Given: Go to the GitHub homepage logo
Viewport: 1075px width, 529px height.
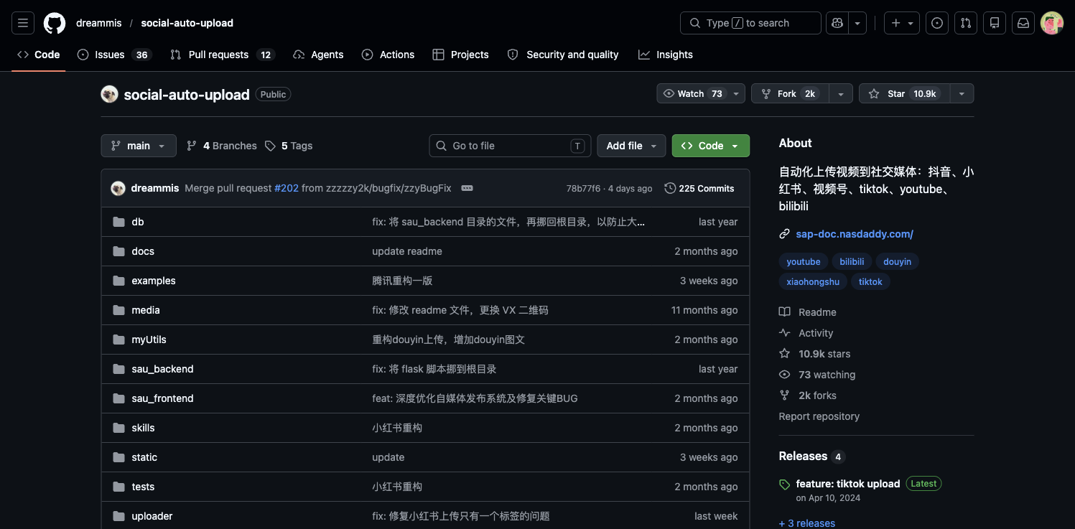Looking at the screenshot, I should click(x=55, y=23).
